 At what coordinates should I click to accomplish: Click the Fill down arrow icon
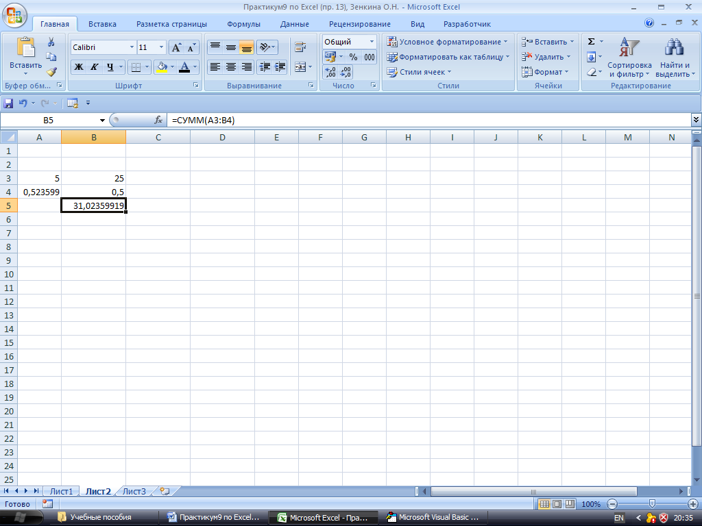click(592, 57)
